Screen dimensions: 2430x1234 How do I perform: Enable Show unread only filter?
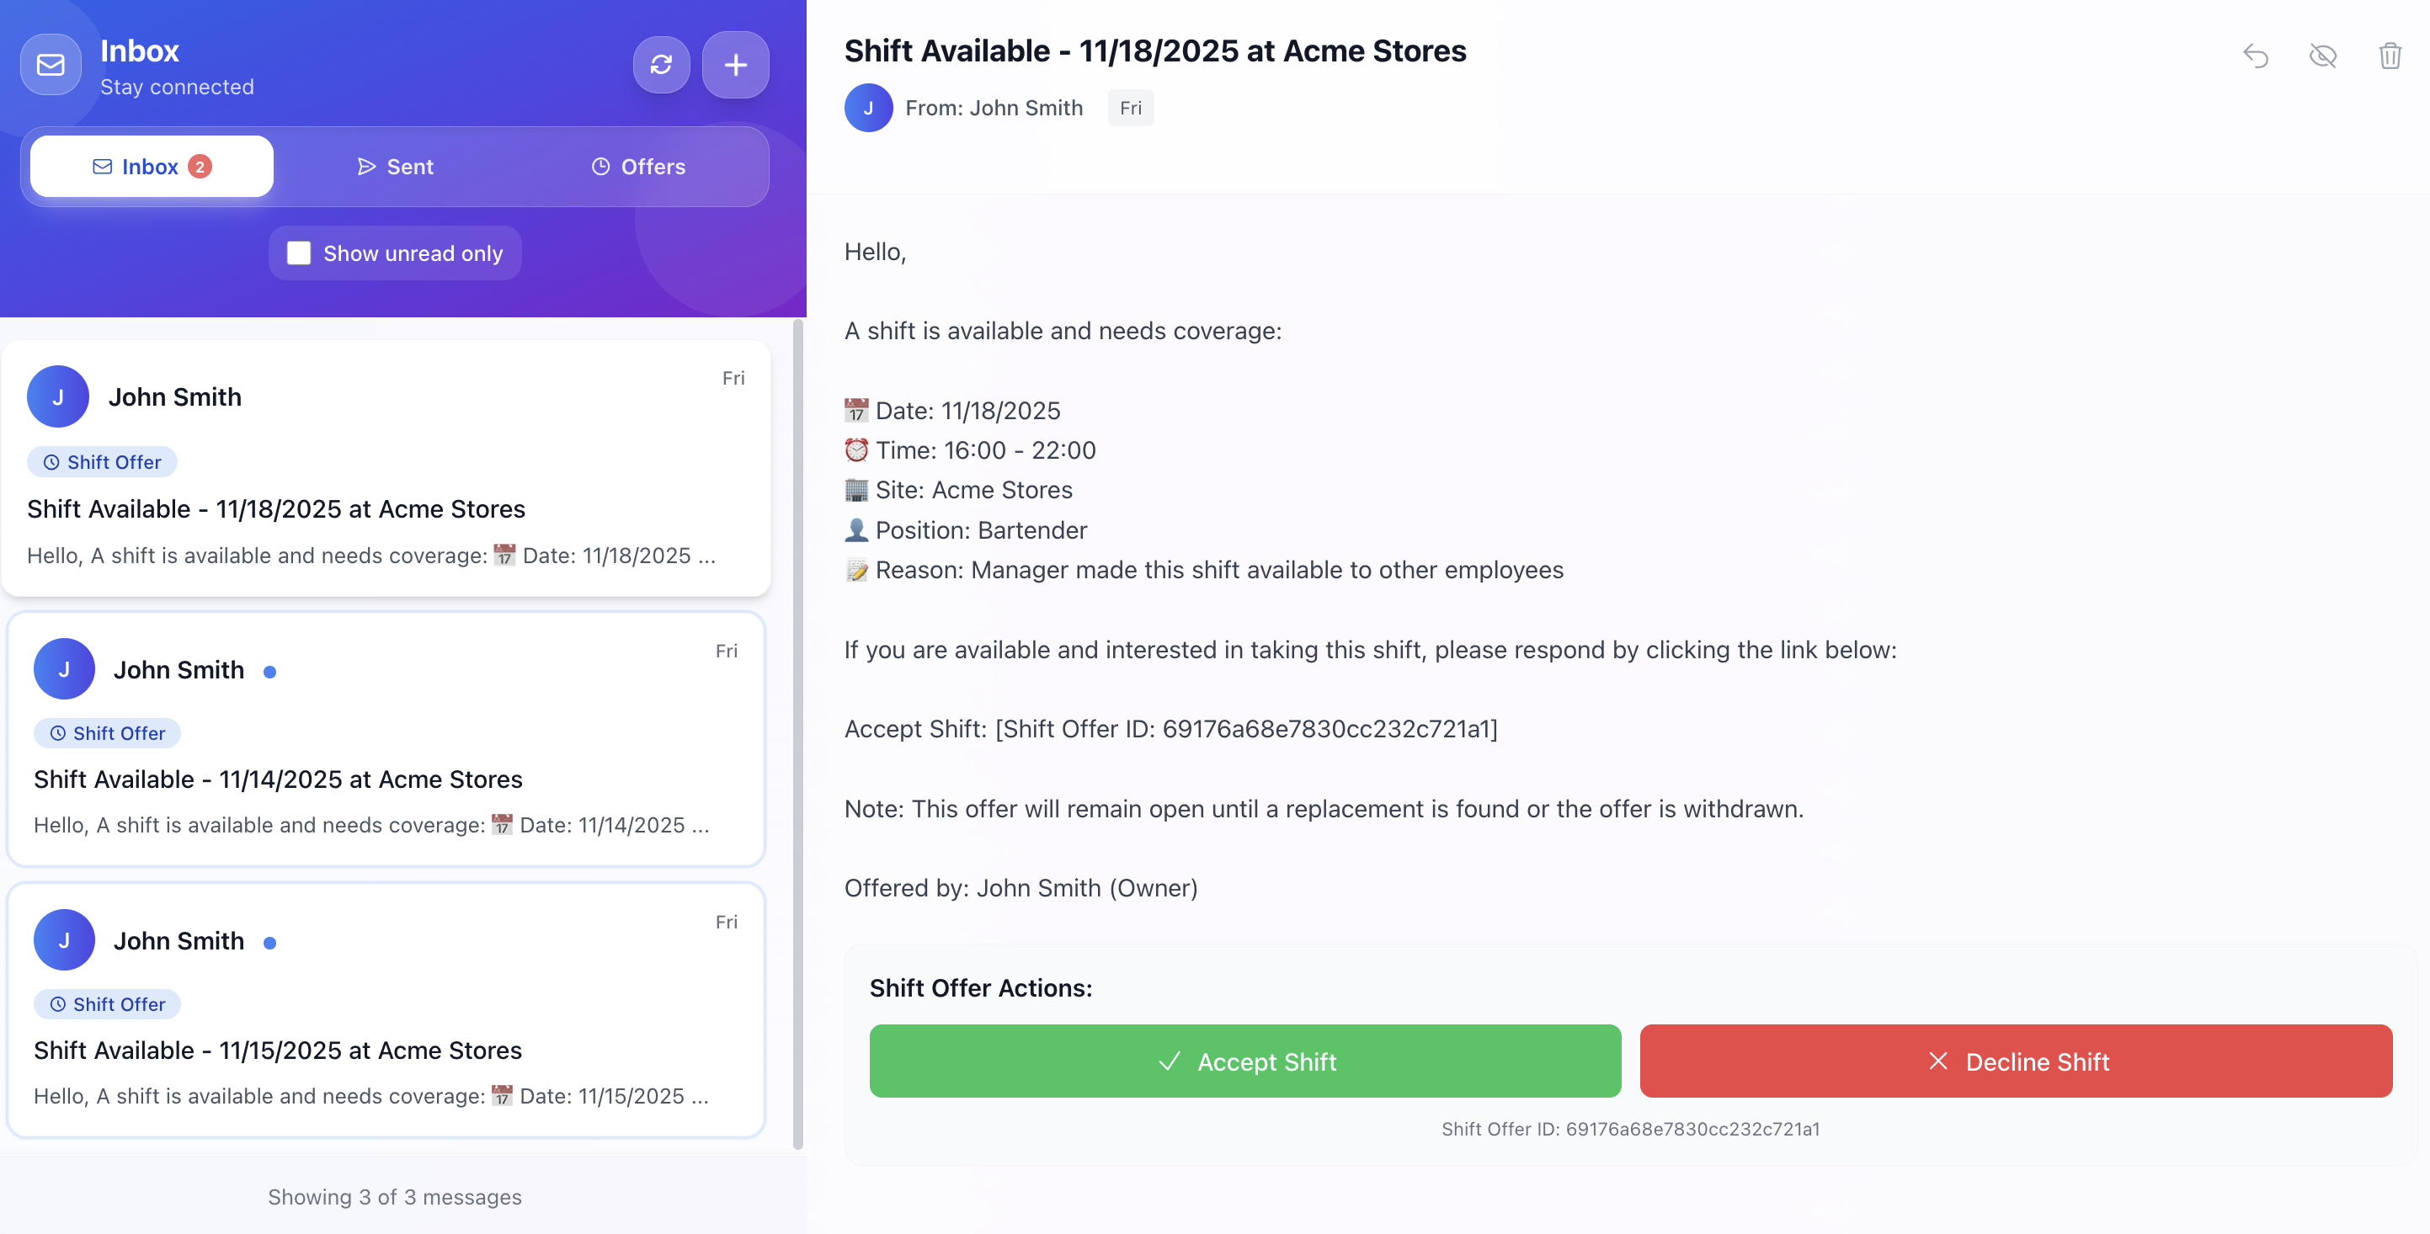coord(299,253)
